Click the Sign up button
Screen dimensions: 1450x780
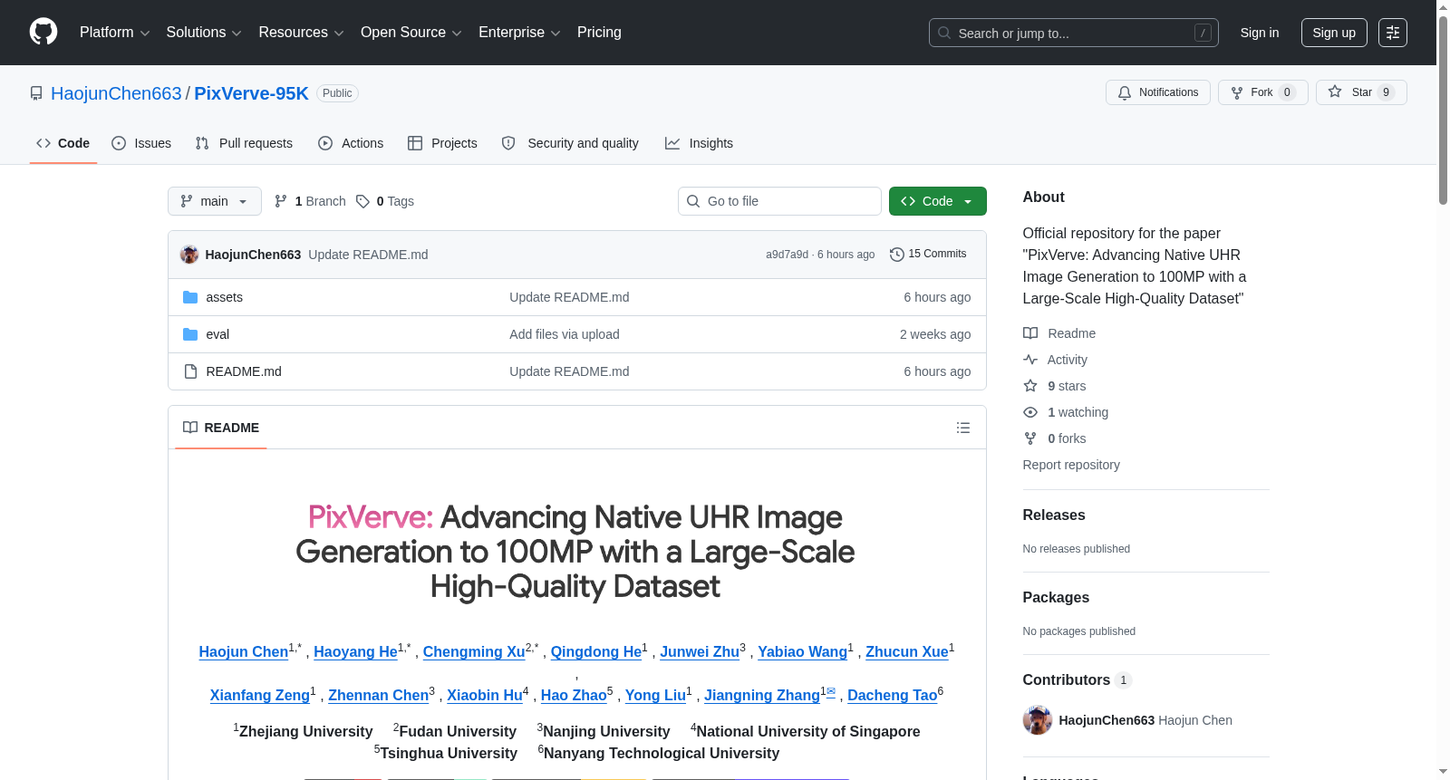[x=1334, y=33]
